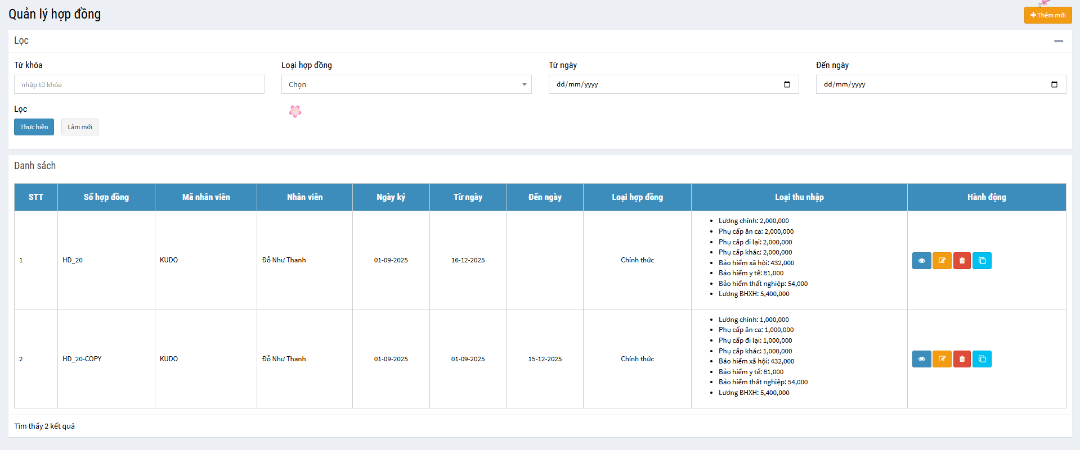Duplicate contract HD_20 with copy icon
1080x450 pixels.
(982, 261)
